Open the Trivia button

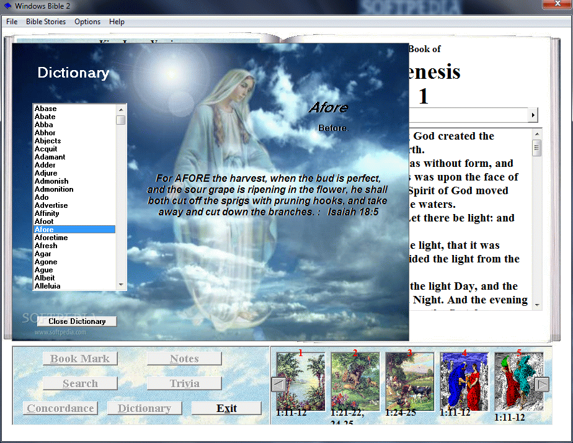[184, 383]
